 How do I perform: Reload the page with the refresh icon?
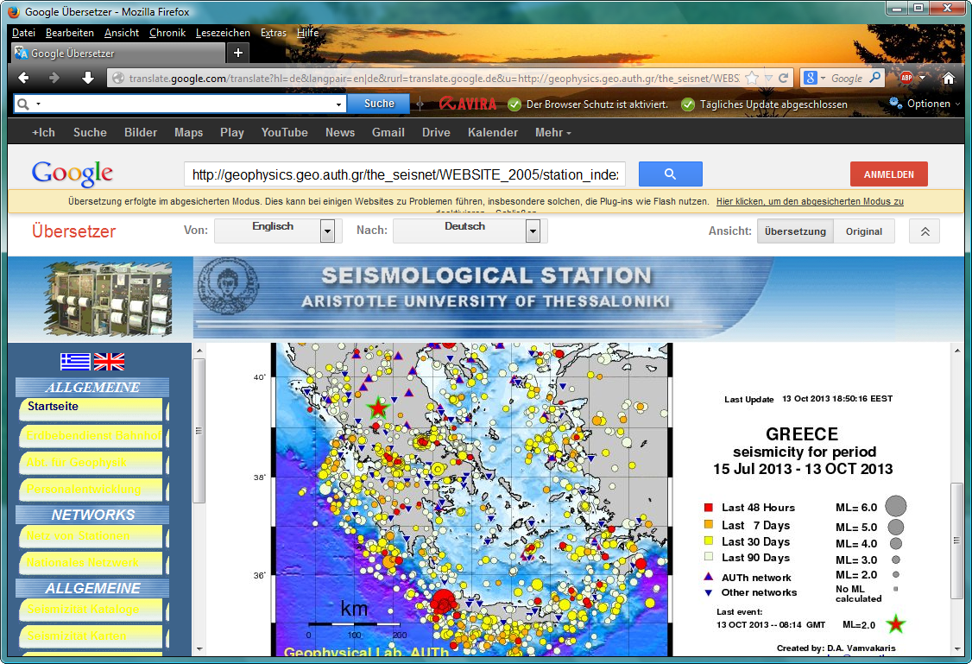[784, 78]
